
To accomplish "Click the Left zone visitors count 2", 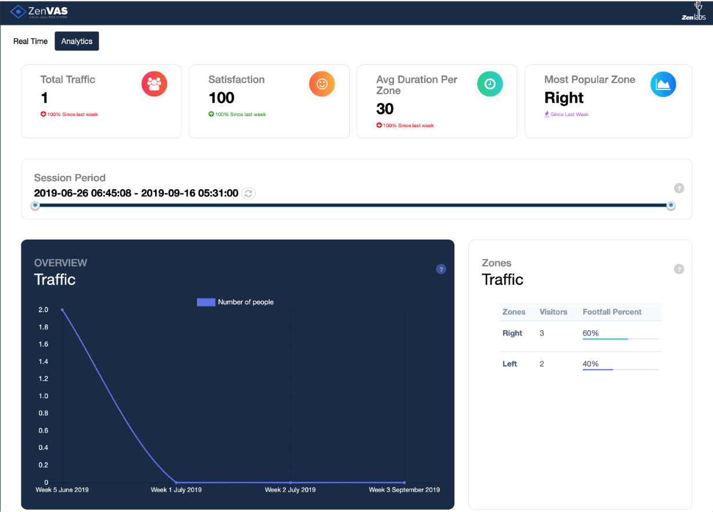I will pyautogui.click(x=542, y=364).
